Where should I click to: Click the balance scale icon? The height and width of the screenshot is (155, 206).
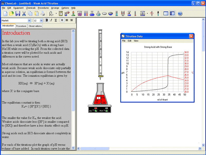(143, 14)
